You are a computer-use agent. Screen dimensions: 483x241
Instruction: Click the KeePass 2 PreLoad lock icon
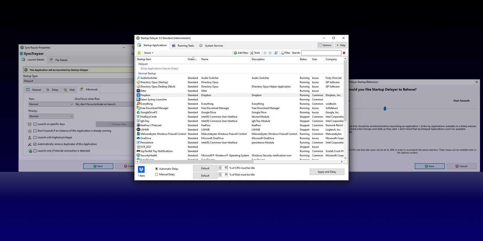pos(138,125)
